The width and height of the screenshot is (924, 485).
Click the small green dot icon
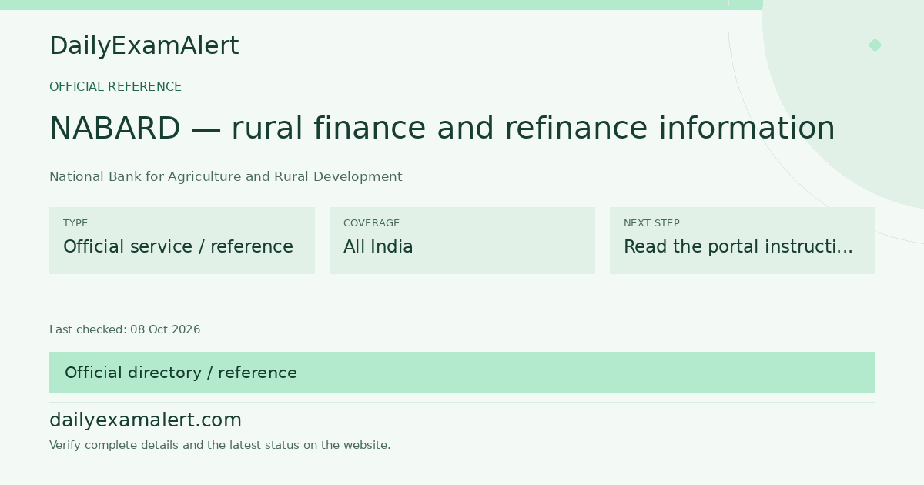tap(875, 45)
